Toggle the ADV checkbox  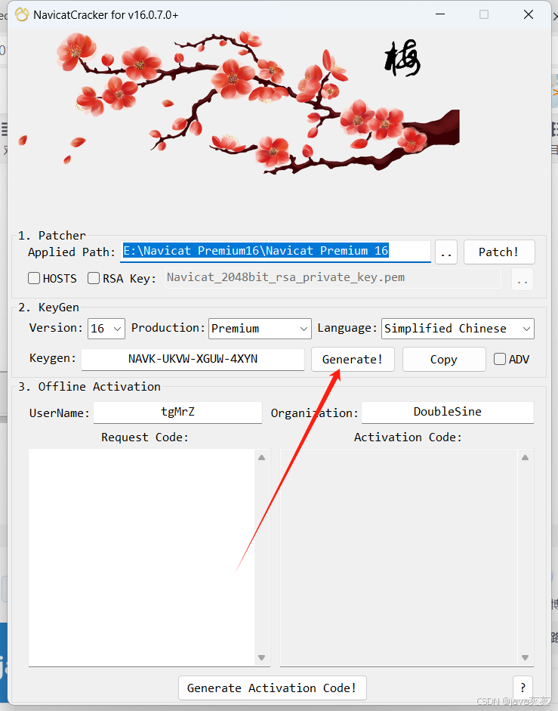pyautogui.click(x=500, y=359)
